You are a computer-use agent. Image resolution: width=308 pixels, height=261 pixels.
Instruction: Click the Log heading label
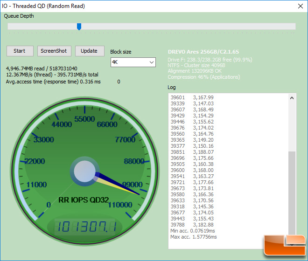click(172, 87)
